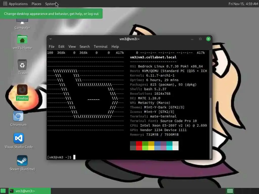Open the terminal Edit menu
Image resolution: width=259 pixels, height=194 pixels.
(x=61, y=46)
